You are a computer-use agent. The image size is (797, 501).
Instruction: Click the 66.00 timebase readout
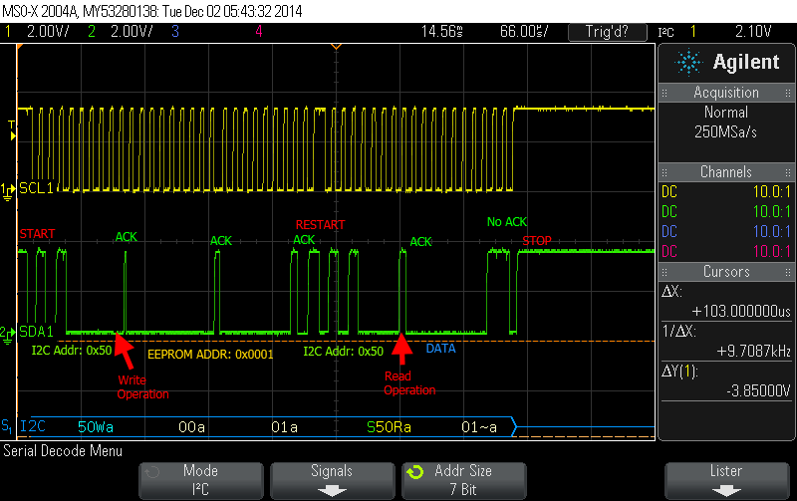coord(524,32)
